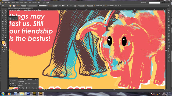The height and width of the screenshot is (96, 172).
Task: Click the Shape Trace panel button
Action: point(13,19)
